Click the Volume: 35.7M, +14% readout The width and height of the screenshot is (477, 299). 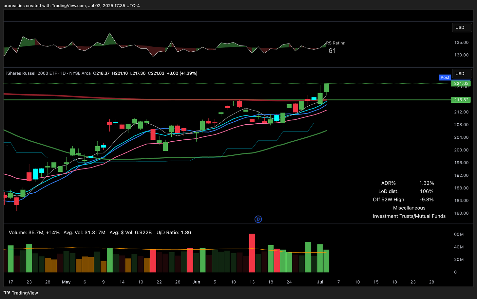[34, 233]
